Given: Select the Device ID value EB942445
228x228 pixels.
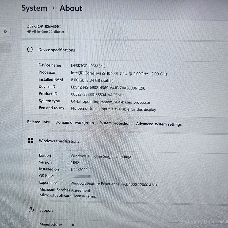Looking at the screenshot, I should tap(108, 88).
